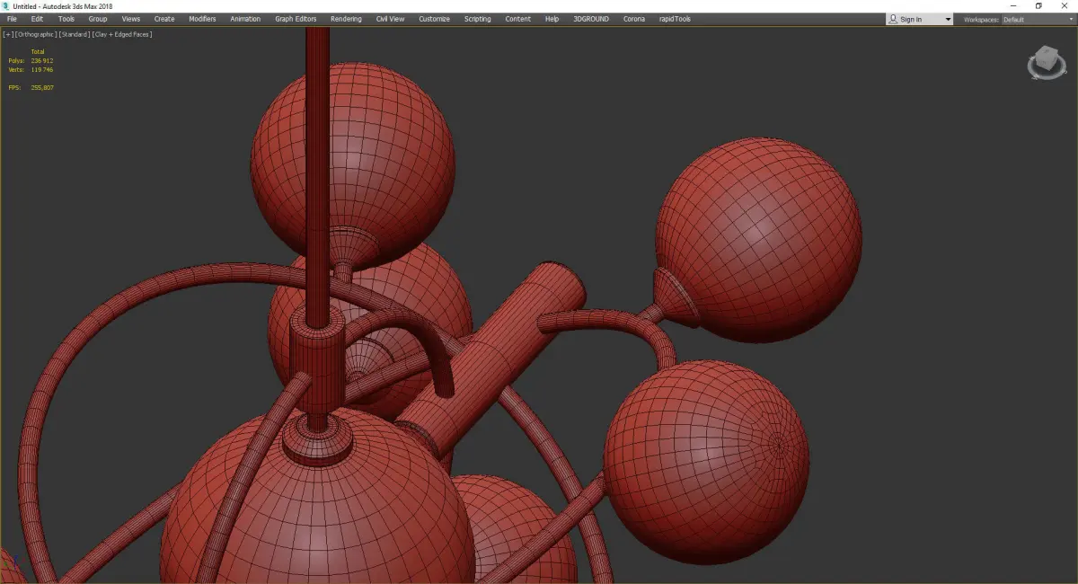This screenshot has width=1078, height=584.
Task: Restore down the 3ds Max window
Action: (x=1038, y=6)
